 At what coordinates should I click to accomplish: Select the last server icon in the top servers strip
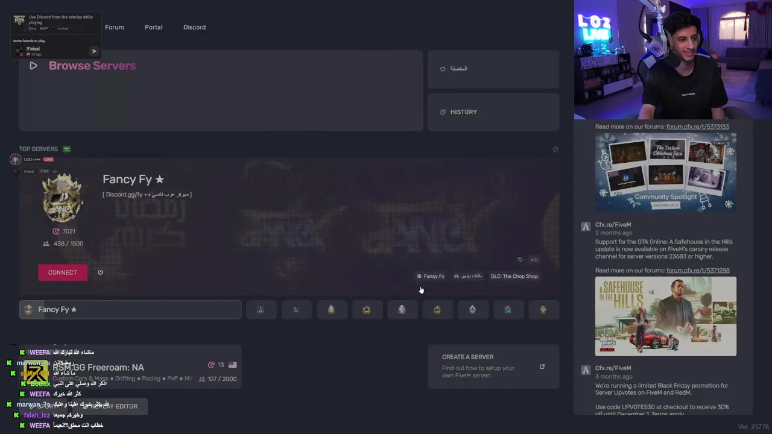[x=543, y=309]
